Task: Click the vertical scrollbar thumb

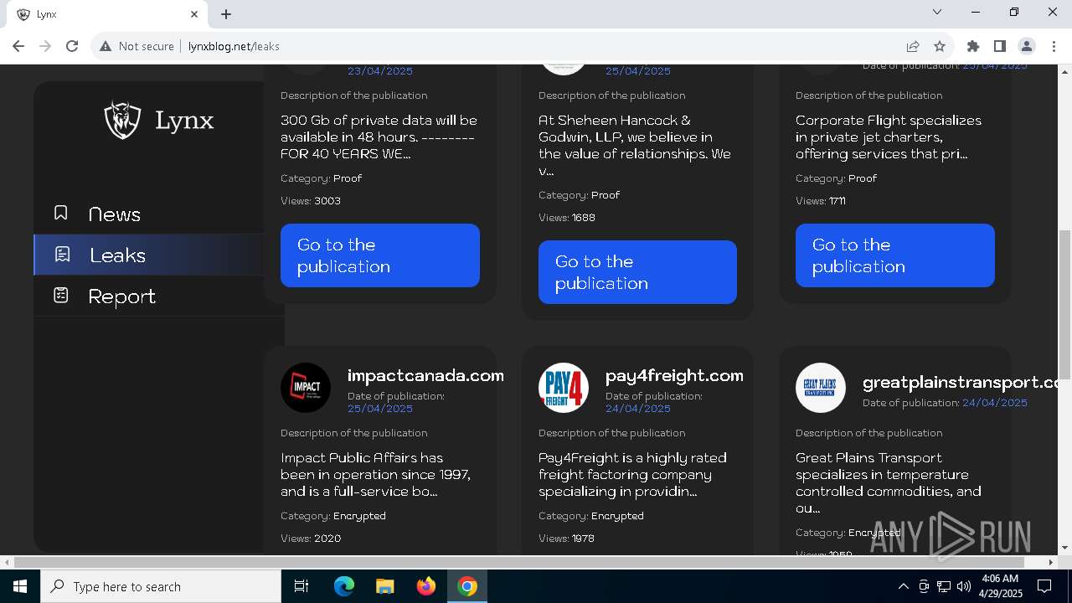Action: [1064, 305]
